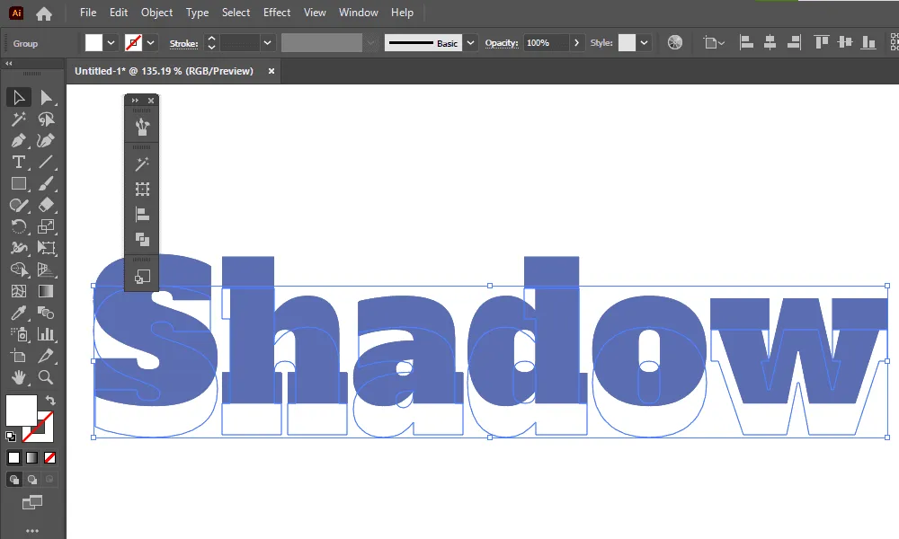Image resolution: width=899 pixels, height=539 pixels.
Task: Select the Slice tool
Action: (46, 356)
